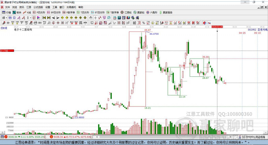
Task: Select the hand pan tool
Action: tap(91, 18)
